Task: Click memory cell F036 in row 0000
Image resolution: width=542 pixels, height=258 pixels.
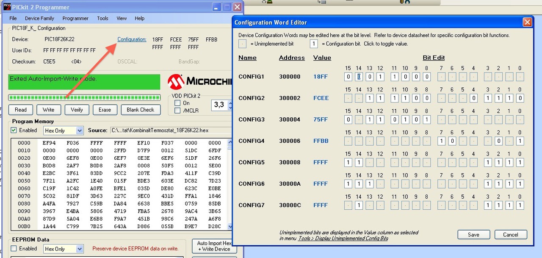Action: (x=72, y=143)
